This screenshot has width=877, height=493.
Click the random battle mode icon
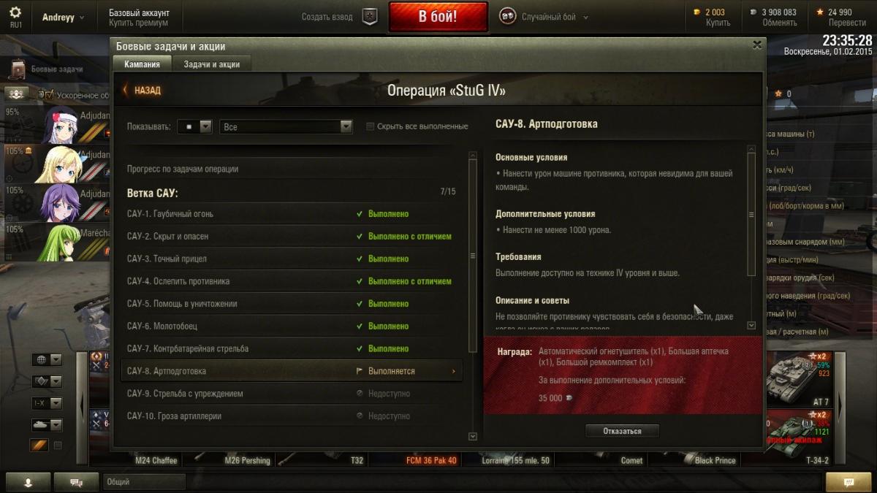(506, 17)
